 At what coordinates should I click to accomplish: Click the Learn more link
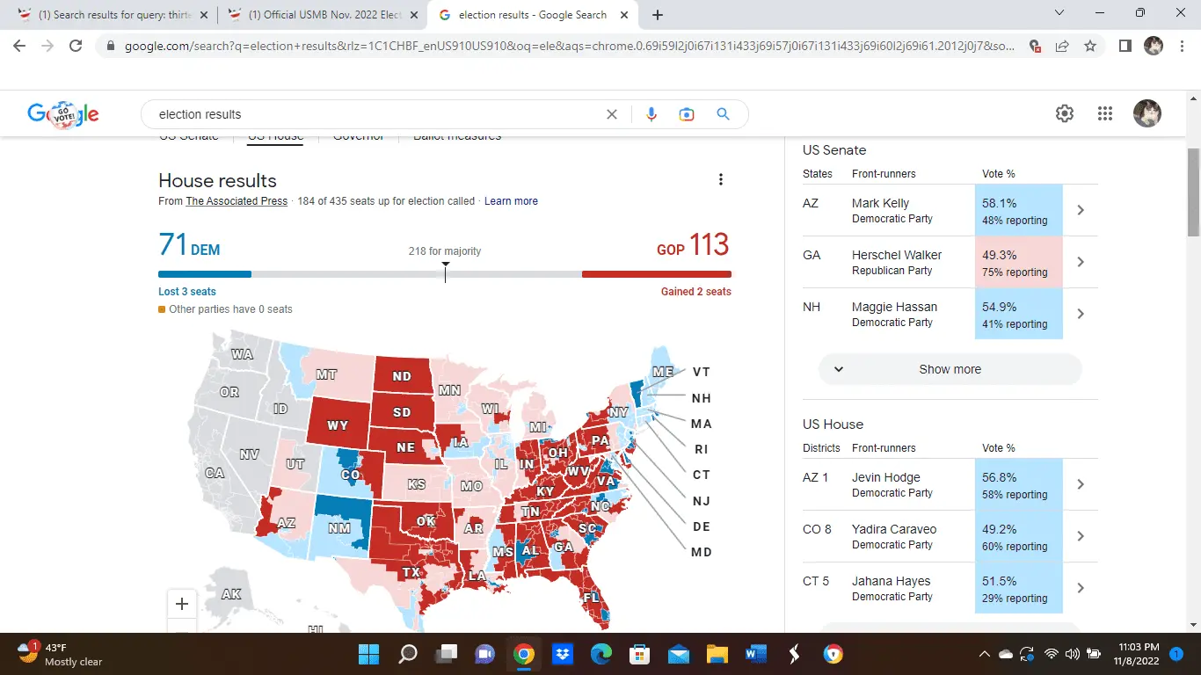[511, 201]
